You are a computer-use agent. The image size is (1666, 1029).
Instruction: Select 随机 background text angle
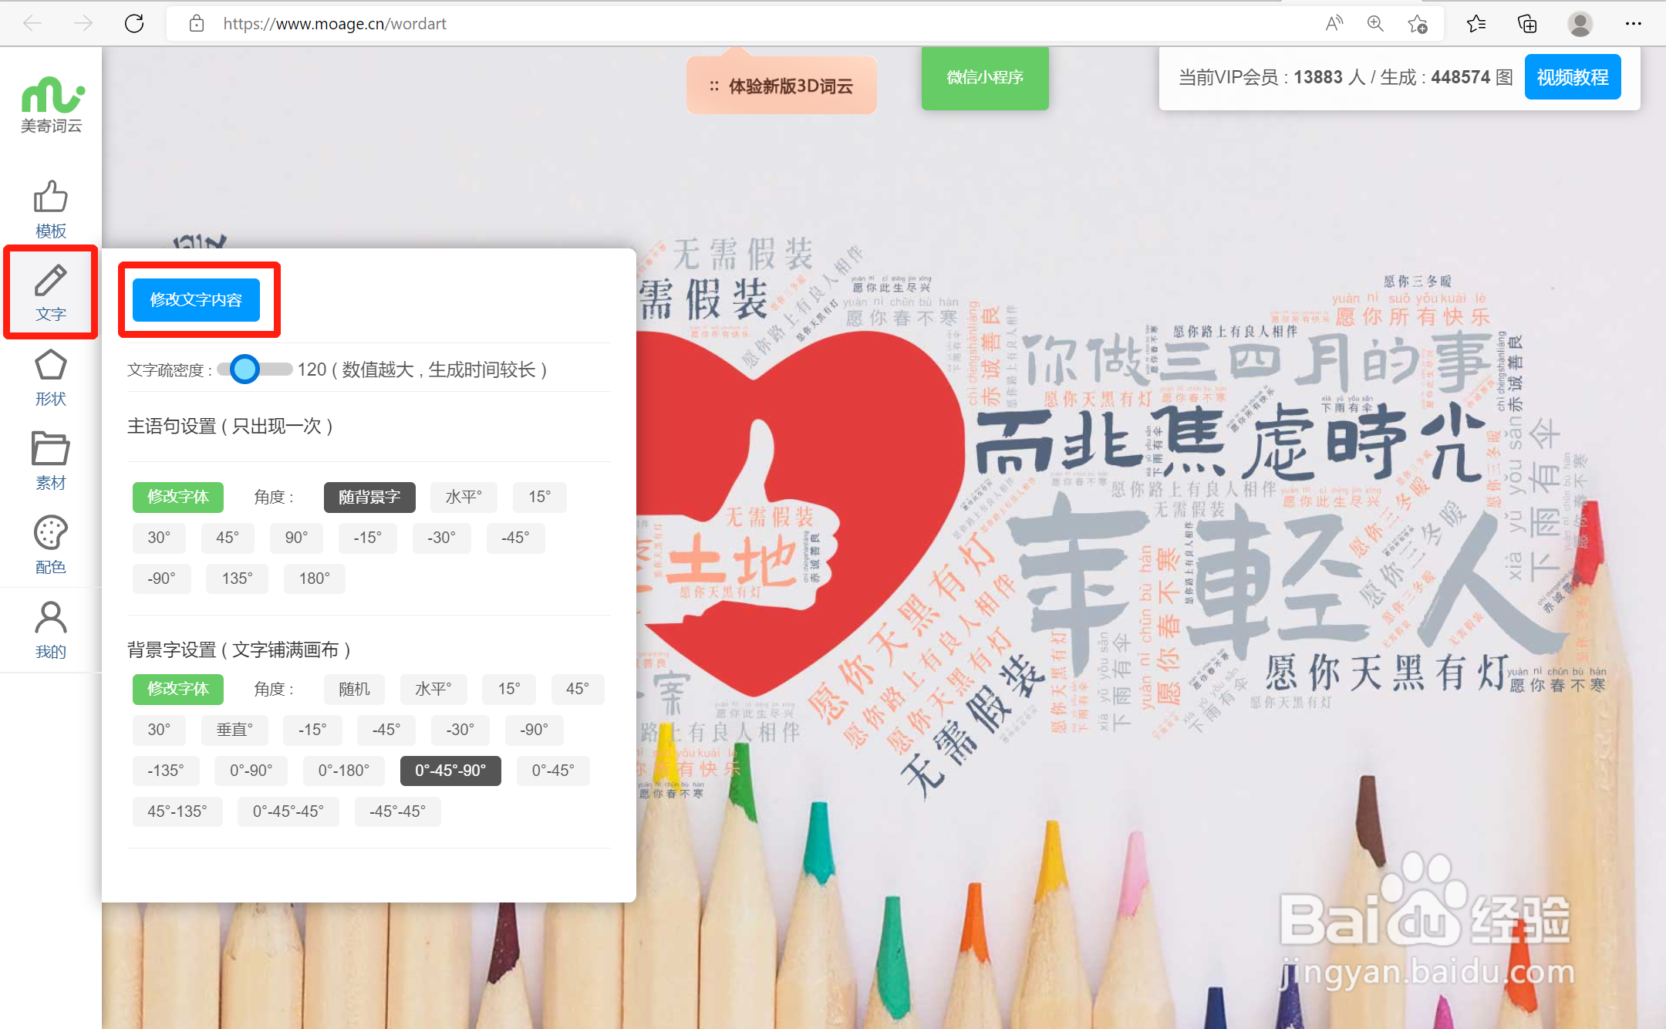pyautogui.click(x=354, y=689)
